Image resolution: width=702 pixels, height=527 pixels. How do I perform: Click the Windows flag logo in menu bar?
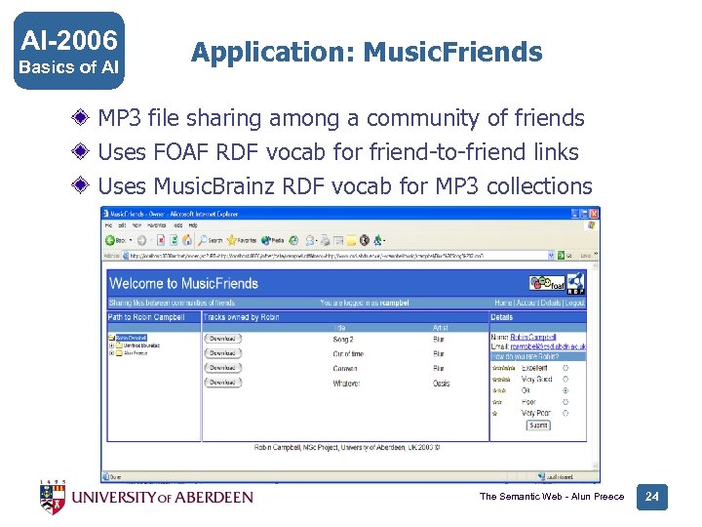[592, 225]
